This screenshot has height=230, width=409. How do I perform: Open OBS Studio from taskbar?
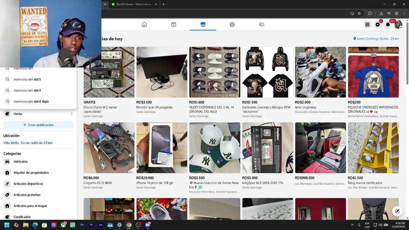(138, 225)
